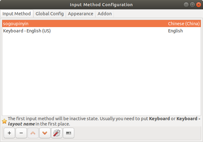203x142 pixels.
Task: Click the Input Method Configuration title bar
Action: [x=101, y=4]
